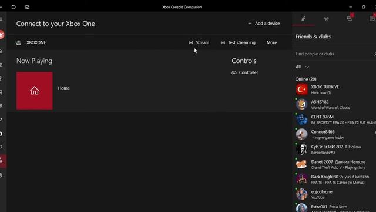
Task: Click A5HBY82's avatar picture
Action: point(301,104)
